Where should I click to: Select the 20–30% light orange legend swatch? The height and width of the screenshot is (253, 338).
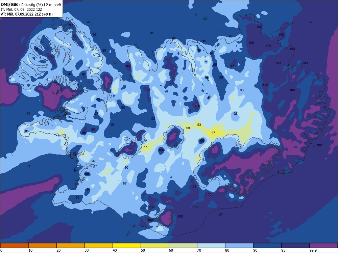coord(71,246)
